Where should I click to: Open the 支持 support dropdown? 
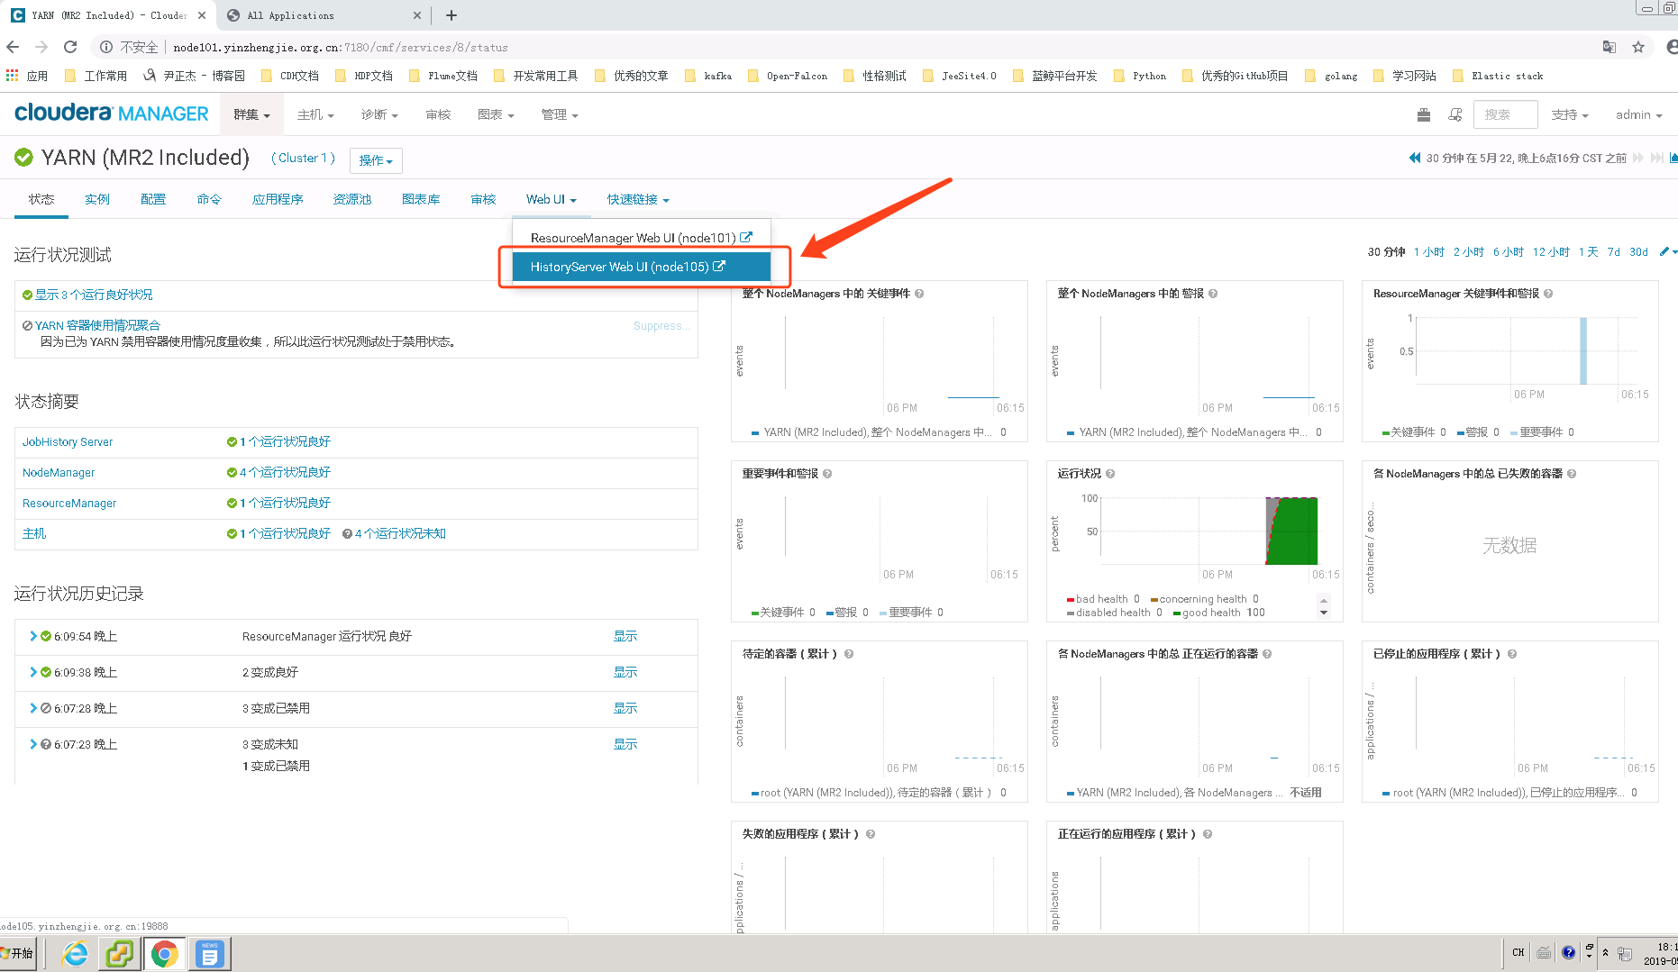pyautogui.click(x=1570, y=114)
